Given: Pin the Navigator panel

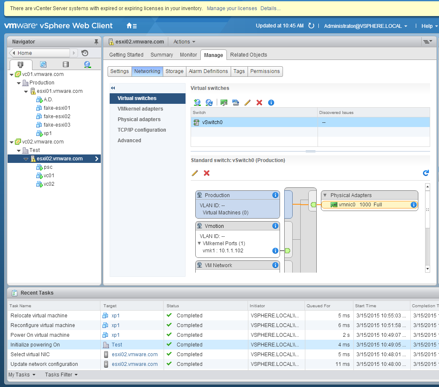Looking at the screenshot, I should pyautogui.click(x=96, y=42).
